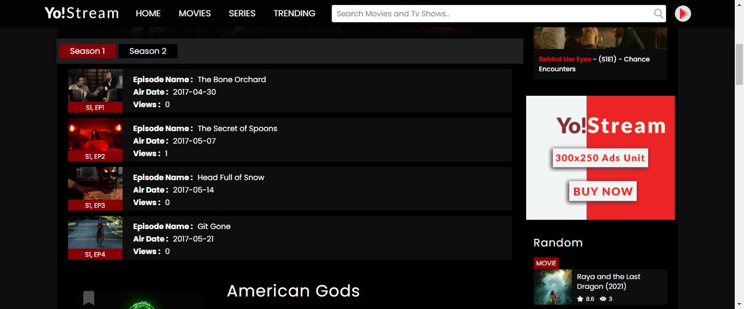Click the Behind Her Eyes episode image
744x309 pixels.
(600, 38)
